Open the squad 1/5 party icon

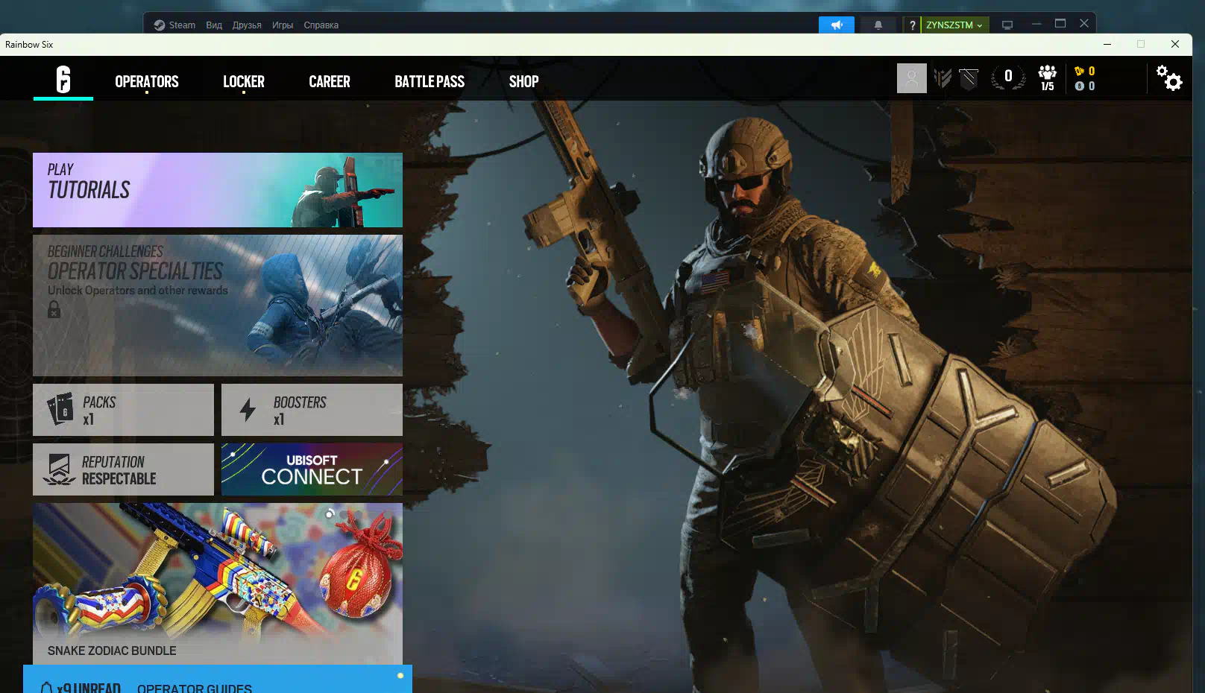tap(1048, 77)
